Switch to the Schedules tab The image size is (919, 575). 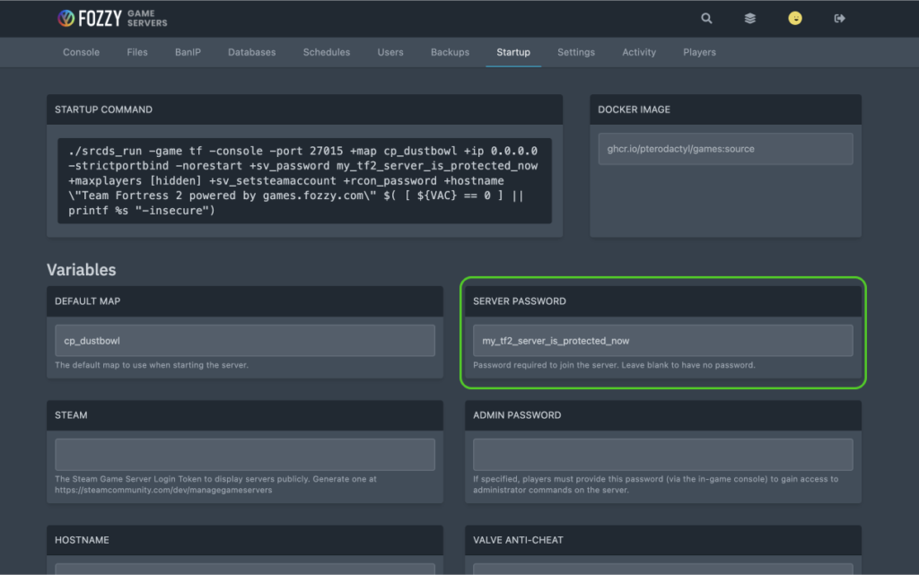[x=326, y=52]
